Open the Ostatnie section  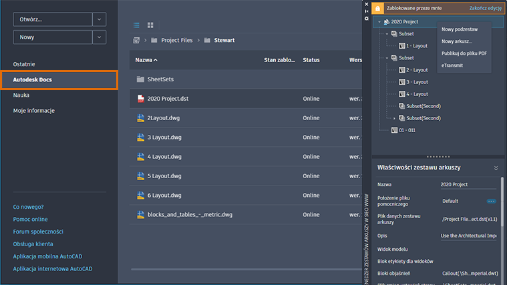click(24, 64)
